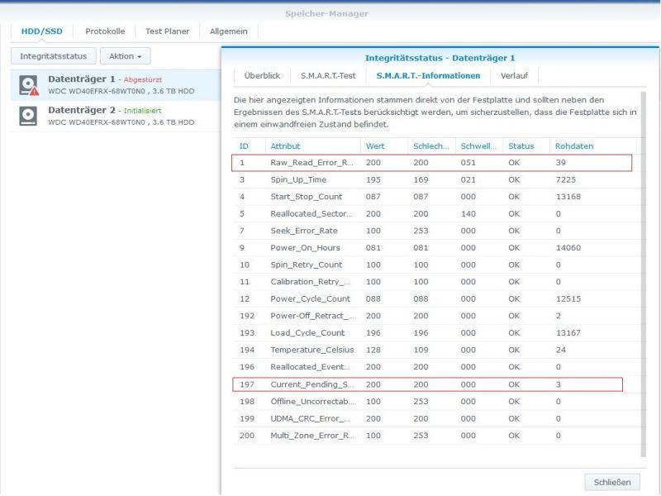Click raw data value 12515
The image size is (661, 496).
[x=568, y=299]
